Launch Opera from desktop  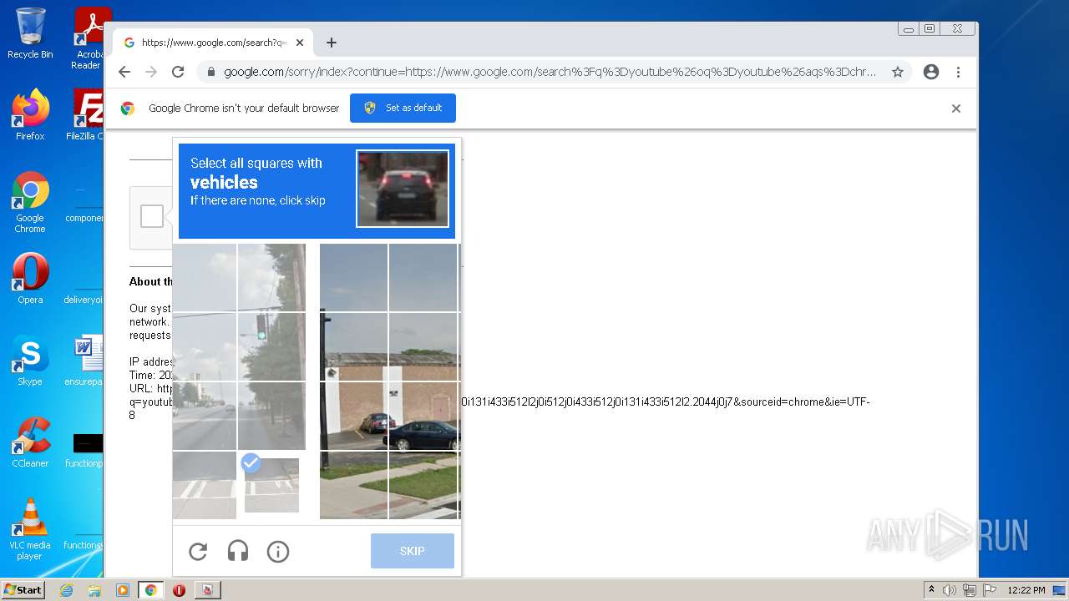(x=30, y=278)
